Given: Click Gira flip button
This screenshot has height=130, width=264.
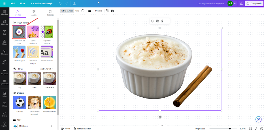Looking at the screenshot, I should 77,11.
